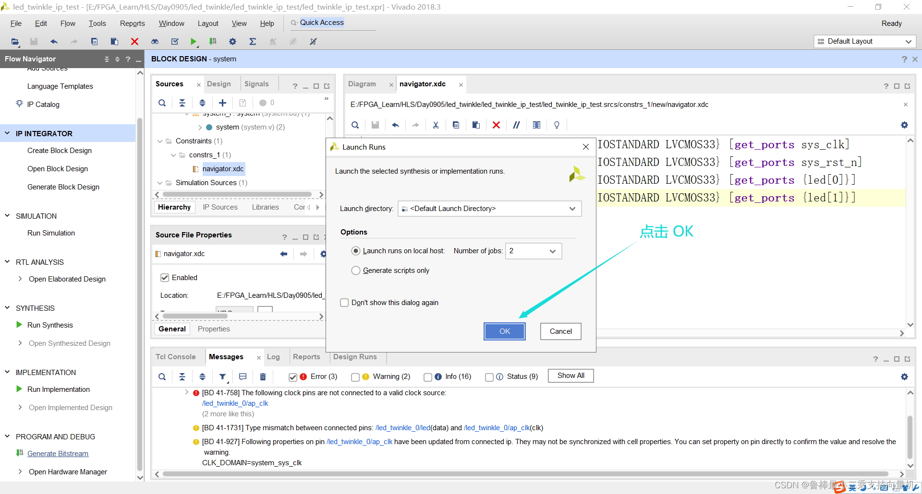Click the red Delete X in main toolbar
Image resolution: width=922 pixels, height=494 pixels.
134,42
